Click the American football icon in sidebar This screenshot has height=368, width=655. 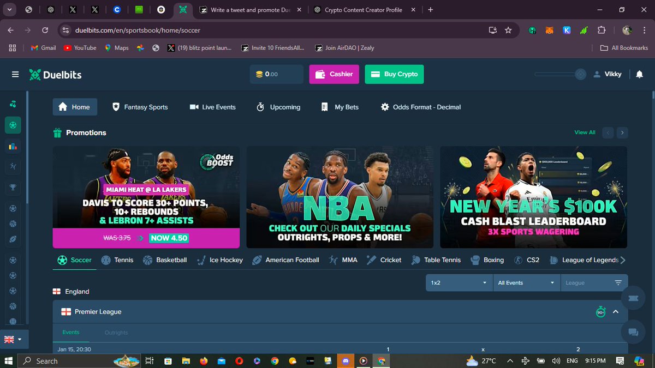(x=13, y=239)
